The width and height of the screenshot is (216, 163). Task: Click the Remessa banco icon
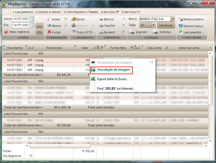[x=181, y=19]
